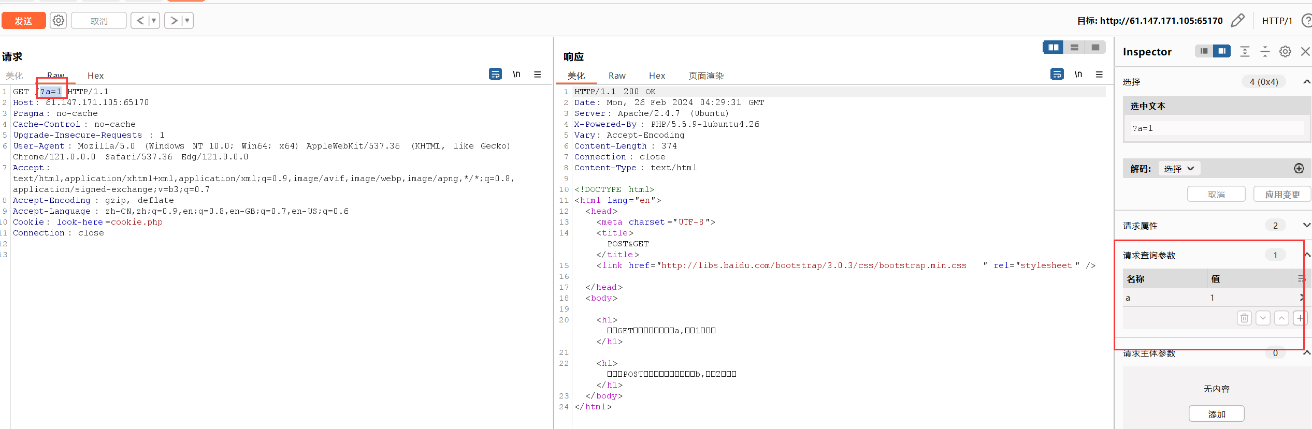Switch to the side-by-side request/response layout
Viewport: 1312px width, 429px height.
[x=1053, y=48]
